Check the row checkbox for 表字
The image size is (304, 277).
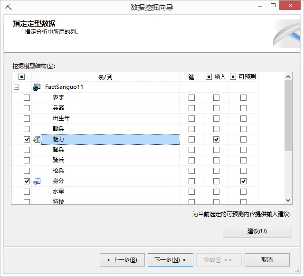tap(27, 97)
